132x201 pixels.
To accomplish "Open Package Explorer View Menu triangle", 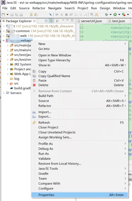I will pos(63,20).
